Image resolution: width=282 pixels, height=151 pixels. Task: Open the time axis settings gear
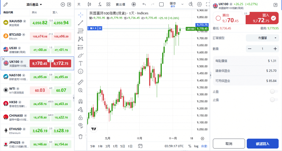pos(202,138)
